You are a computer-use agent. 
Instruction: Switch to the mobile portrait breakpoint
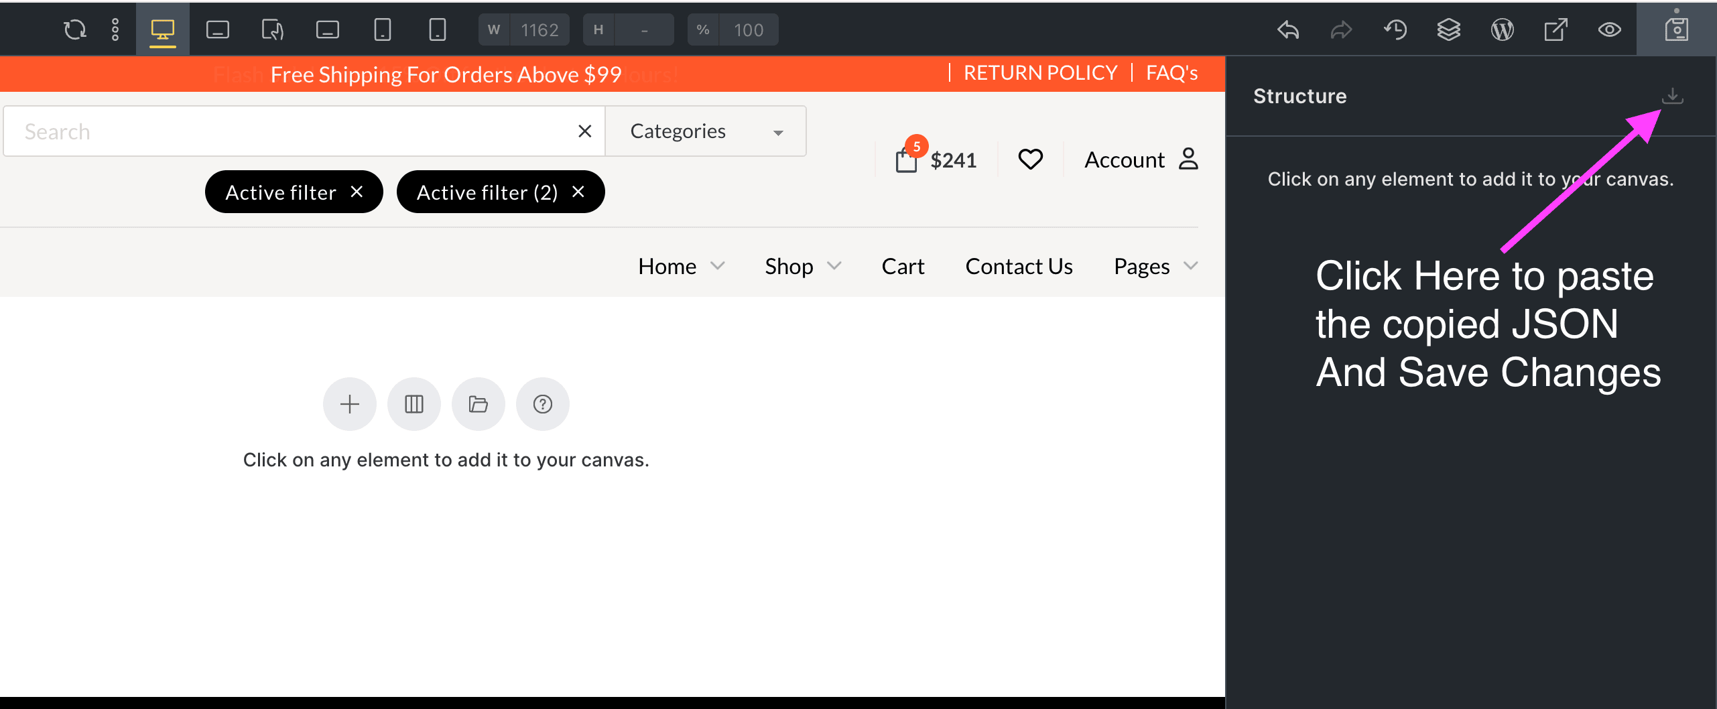pos(437,29)
